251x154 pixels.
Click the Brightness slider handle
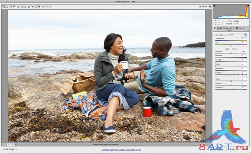[x=231, y=70]
